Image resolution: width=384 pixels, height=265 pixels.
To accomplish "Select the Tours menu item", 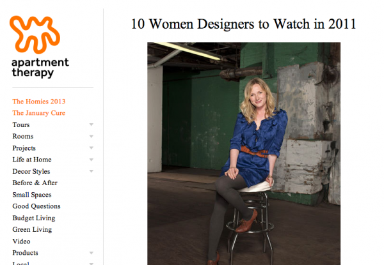I will pos(21,125).
